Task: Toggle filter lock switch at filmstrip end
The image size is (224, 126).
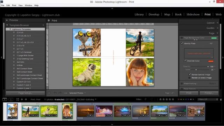Action: [221, 99]
